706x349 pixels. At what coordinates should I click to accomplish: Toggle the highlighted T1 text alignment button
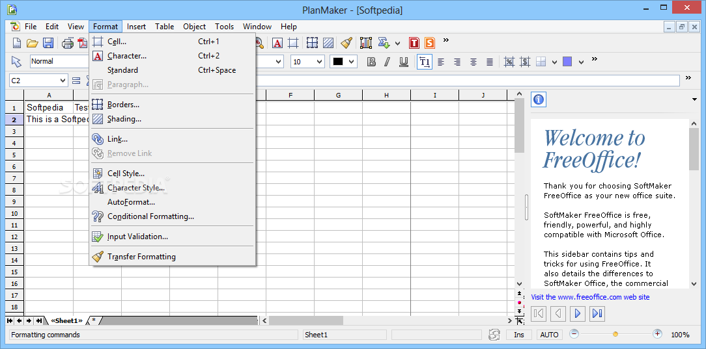coord(425,62)
